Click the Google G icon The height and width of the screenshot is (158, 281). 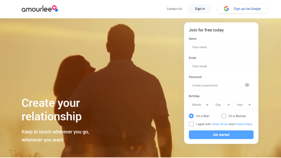pyautogui.click(x=226, y=9)
